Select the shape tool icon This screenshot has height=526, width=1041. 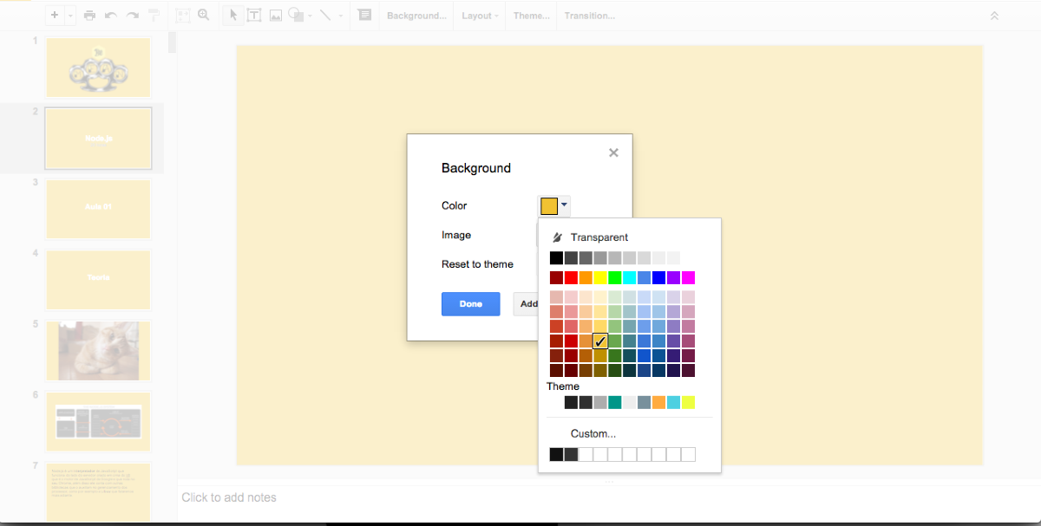[295, 15]
